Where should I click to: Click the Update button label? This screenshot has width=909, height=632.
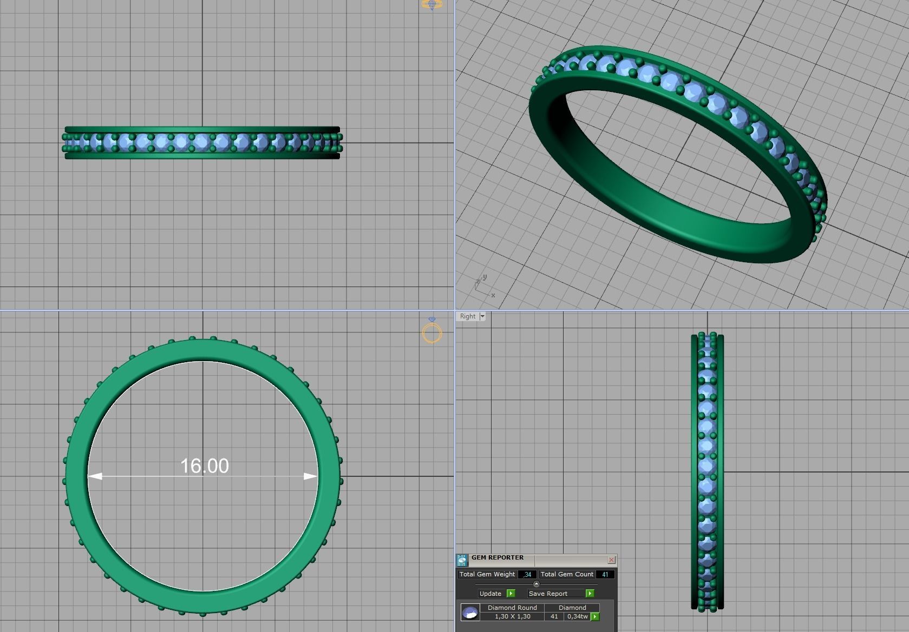coord(491,593)
